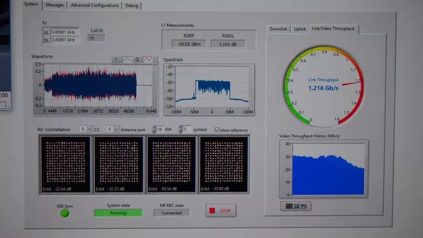Image resolution: width=423 pixels, height=238 pixels.
Task: Click the constellation plot with EVM -32.33 dB
Action: pyautogui.click(x=118, y=165)
